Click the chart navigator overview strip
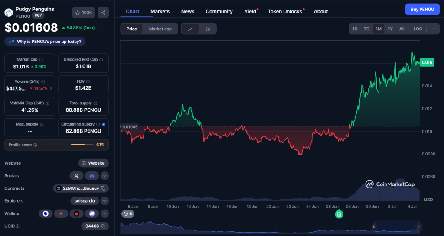 (x=270, y=227)
